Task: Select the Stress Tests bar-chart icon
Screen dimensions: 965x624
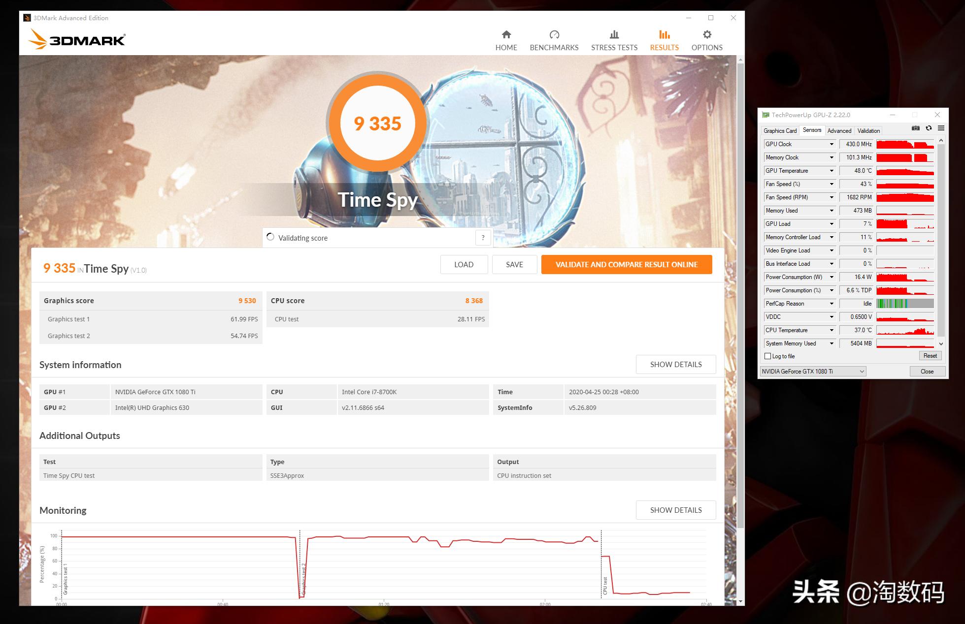Action: click(614, 34)
